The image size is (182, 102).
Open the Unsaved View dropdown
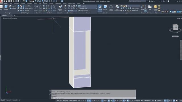click(88, 8)
